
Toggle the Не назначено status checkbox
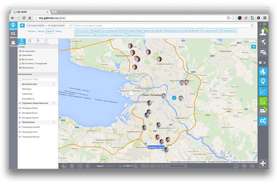[x=20, y=51]
